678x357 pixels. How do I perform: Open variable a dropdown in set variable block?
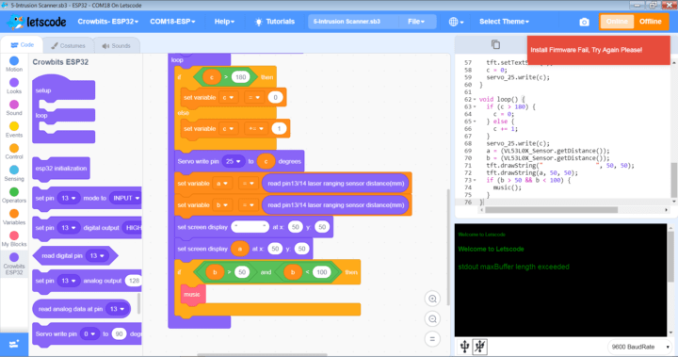click(x=222, y=184)
